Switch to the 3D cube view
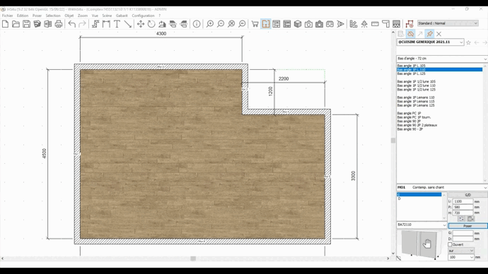The height and width of the screenshot is (274, 488). coord(298,24)
